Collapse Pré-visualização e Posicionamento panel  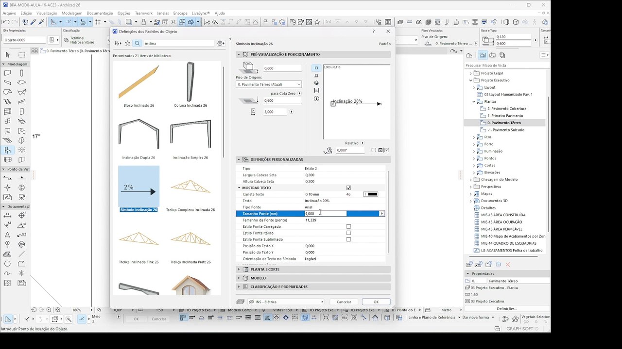(239, 54)
